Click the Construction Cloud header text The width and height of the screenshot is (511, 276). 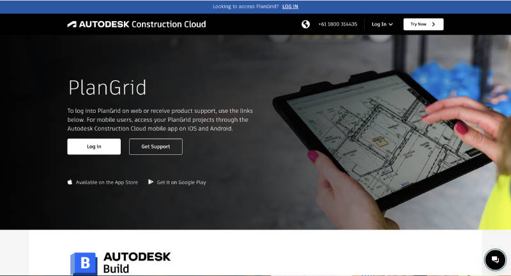click(x=169, y=24)
